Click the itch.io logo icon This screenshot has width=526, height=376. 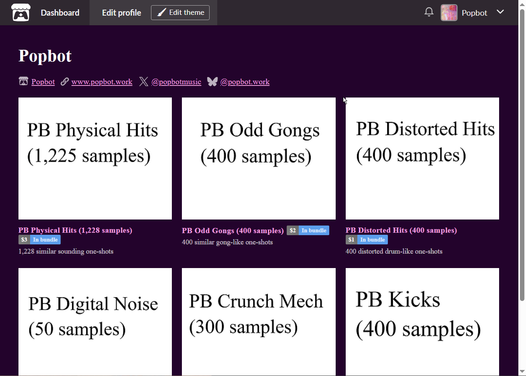(x=20, y=12)
